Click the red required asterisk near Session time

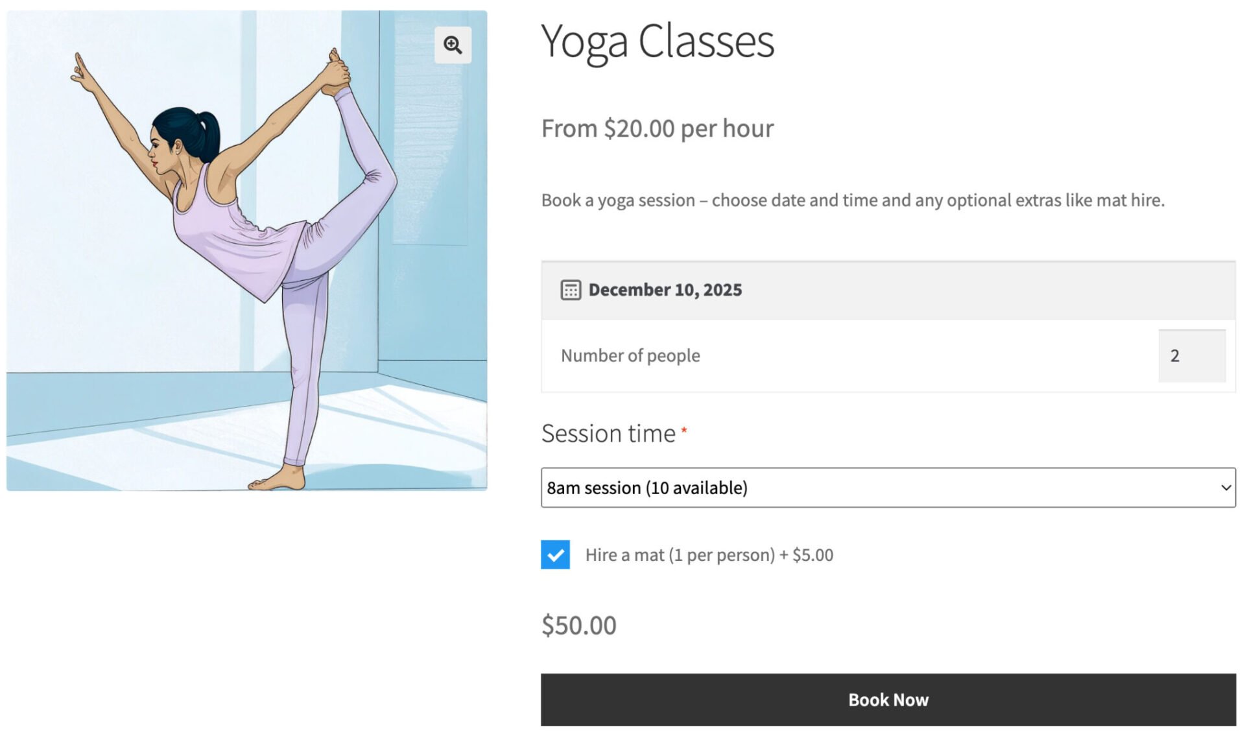point(685,429)
